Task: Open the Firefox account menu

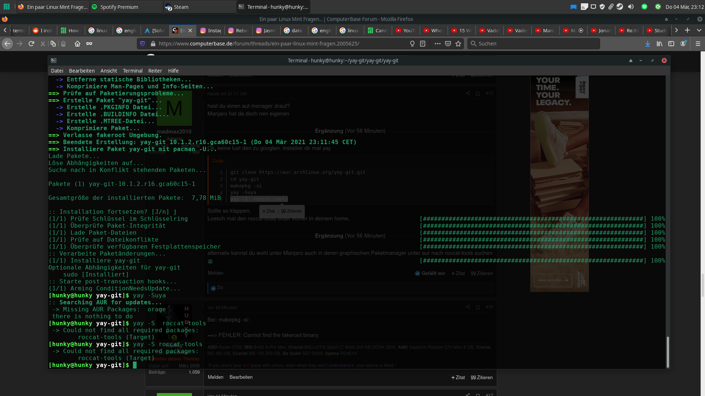Action: (x=683, y=44)
